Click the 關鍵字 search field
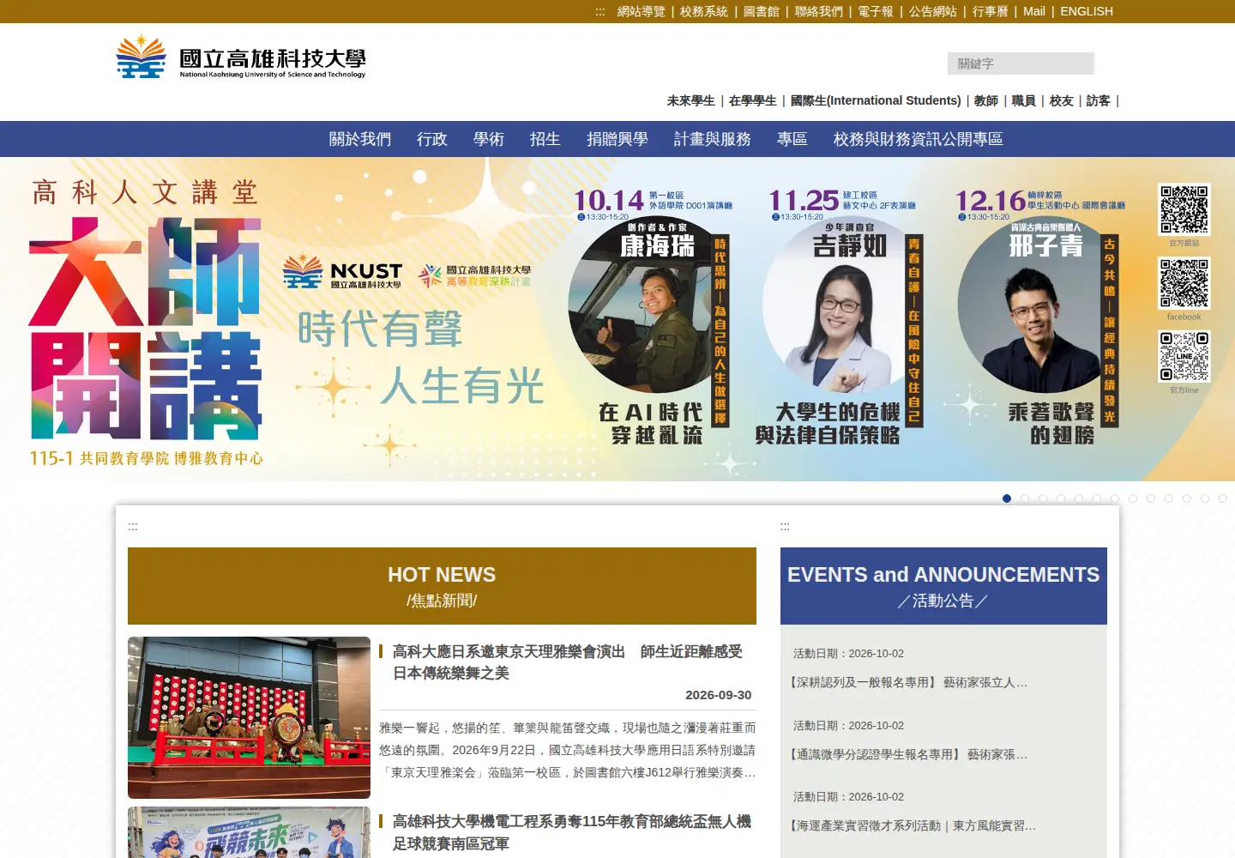 pos(1021,63)
